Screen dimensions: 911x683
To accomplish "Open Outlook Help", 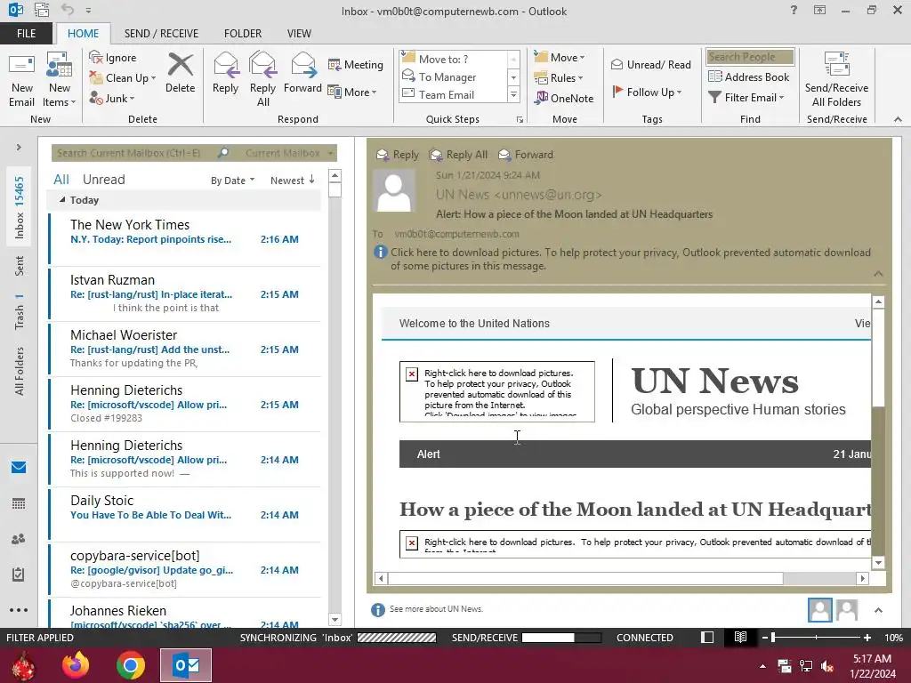I will pos(794,10).
